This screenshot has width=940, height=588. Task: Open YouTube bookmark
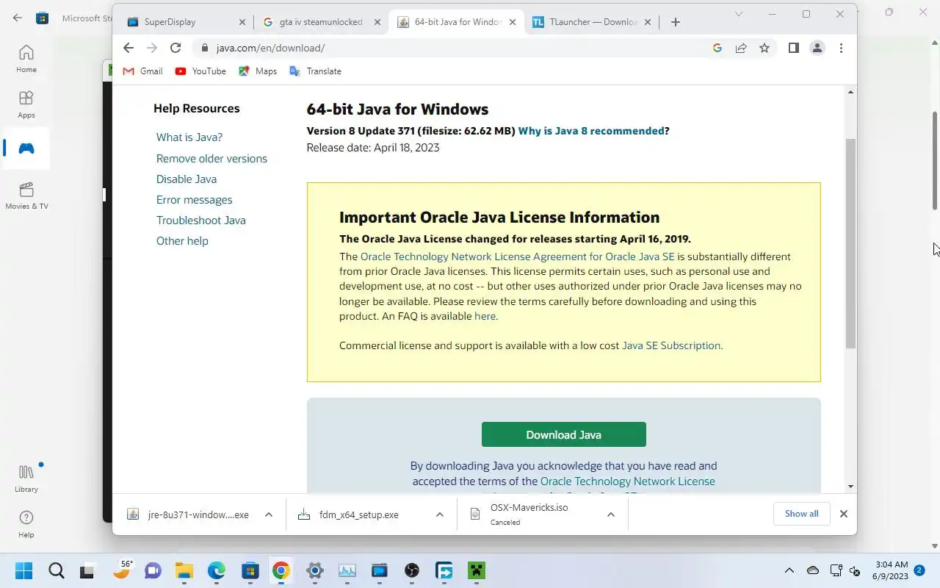click(x=200, y=71)
